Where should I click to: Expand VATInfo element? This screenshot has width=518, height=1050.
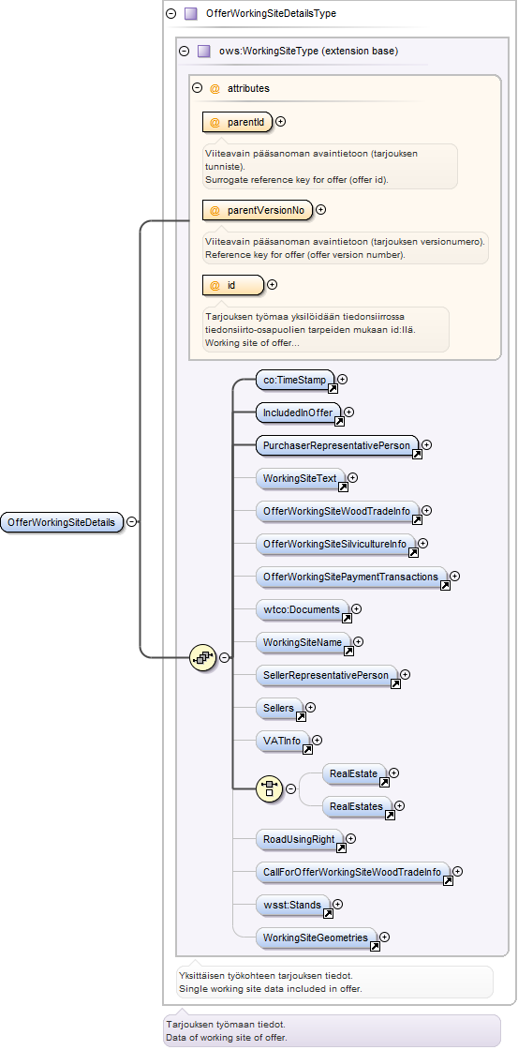tap(318, 741)
